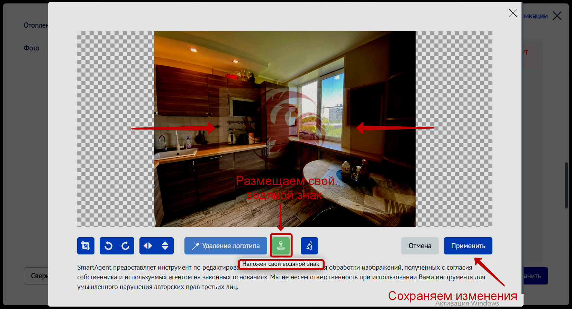Viewport: 572px width, 309px height.
Task: Rotate the photo counterclockwise
Action: point(108,246)
